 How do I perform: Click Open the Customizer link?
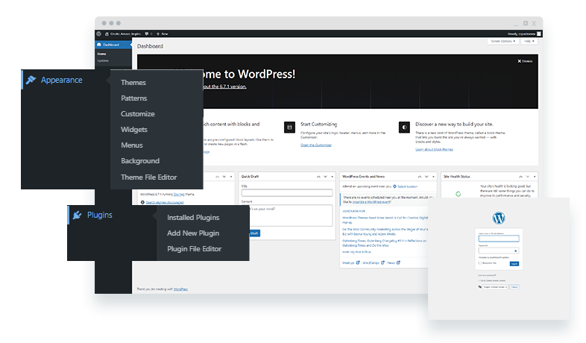(316, 145)
